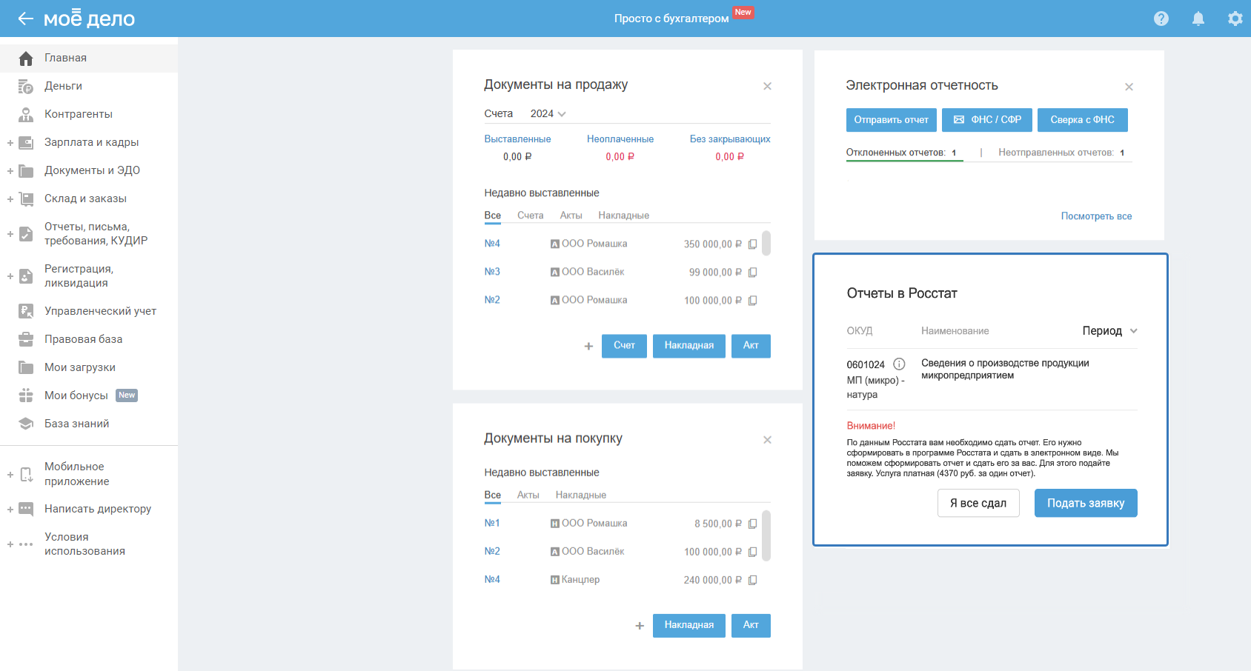Click the Документы и ЭДО folder icon
Viewport: 1251px width, 671px height.
tap(26, 171)
